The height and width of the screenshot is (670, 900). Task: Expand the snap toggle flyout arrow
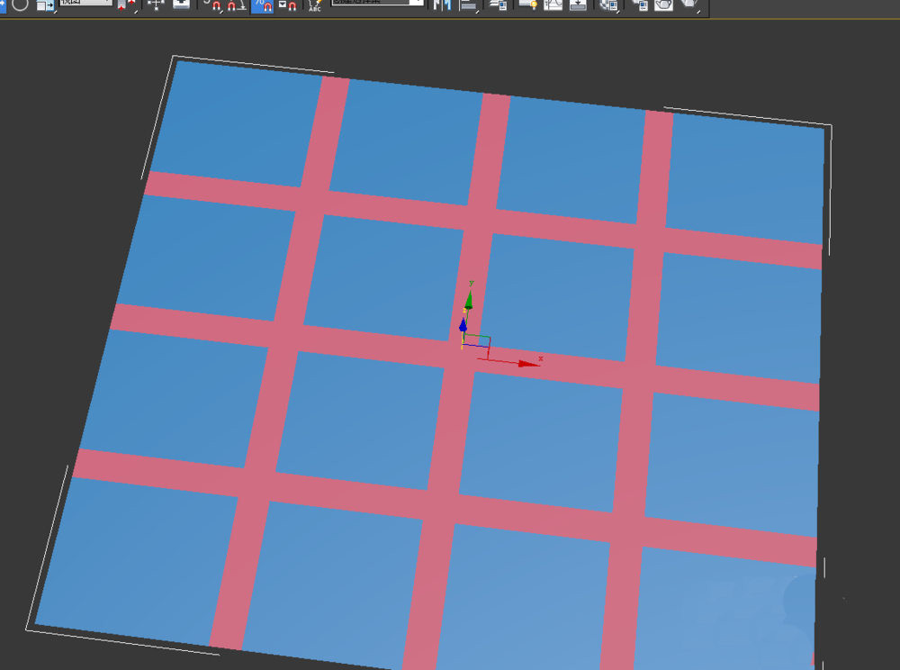click(x=220, y=13)
